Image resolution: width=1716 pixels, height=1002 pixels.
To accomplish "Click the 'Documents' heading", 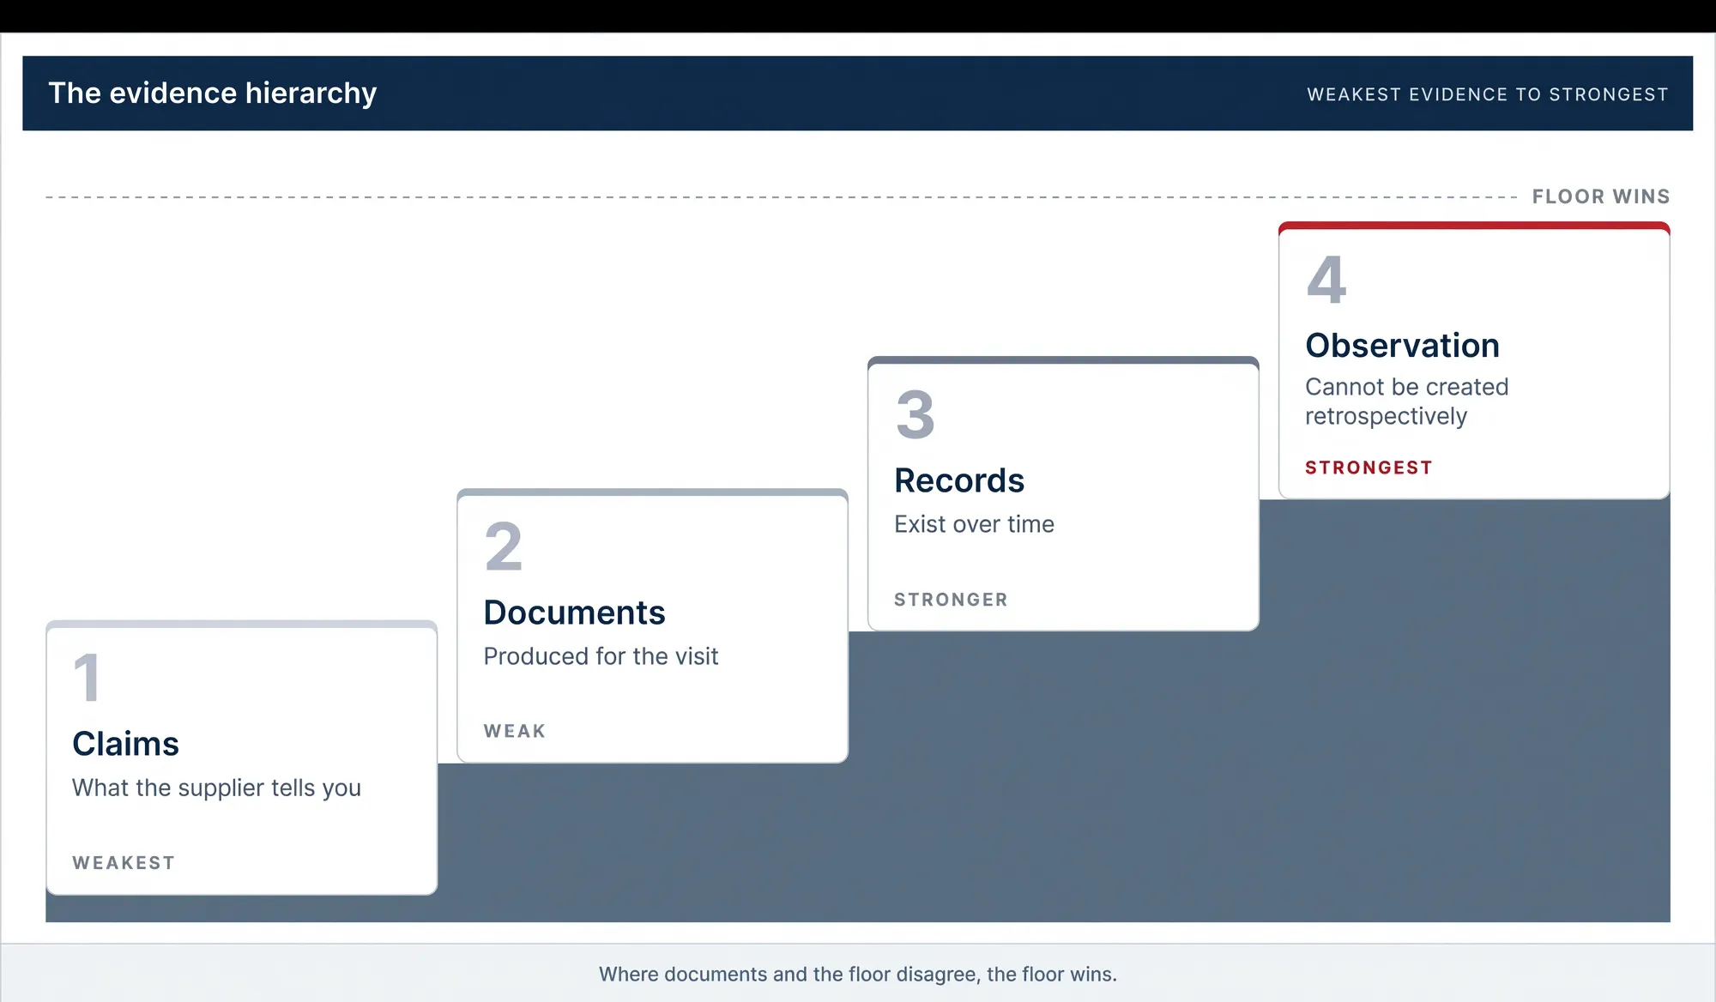I will point(574,613).
